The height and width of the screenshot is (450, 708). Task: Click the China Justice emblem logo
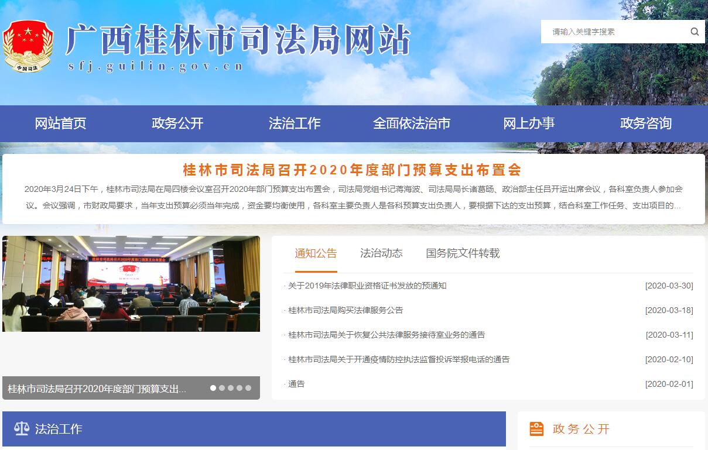point(28,47)
